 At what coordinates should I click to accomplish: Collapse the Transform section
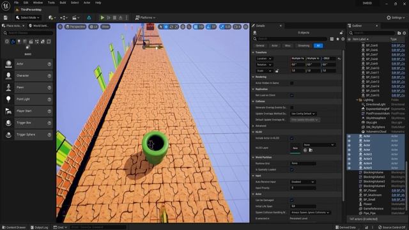(253, 52)
